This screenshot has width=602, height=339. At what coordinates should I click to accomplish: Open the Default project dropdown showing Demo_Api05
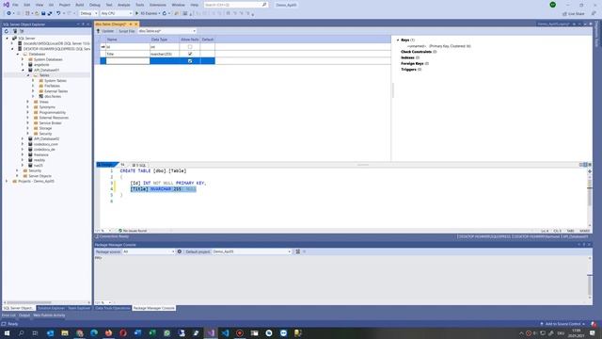point(251,251)
